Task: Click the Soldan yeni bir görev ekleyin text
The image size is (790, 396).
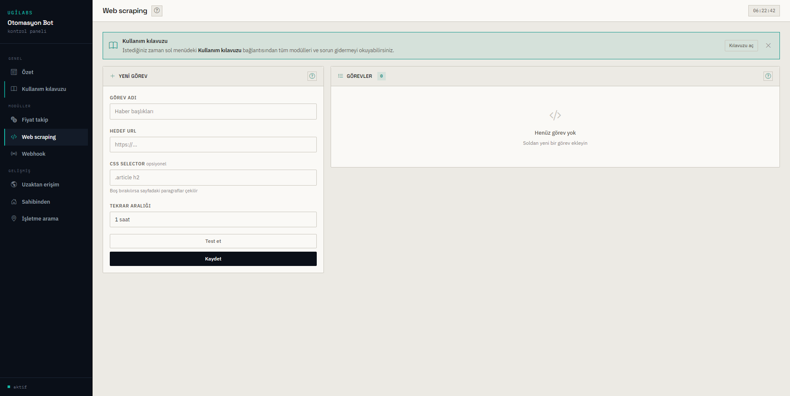Action: 555,143
